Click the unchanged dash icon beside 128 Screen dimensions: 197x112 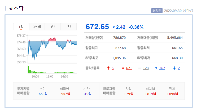139,68
